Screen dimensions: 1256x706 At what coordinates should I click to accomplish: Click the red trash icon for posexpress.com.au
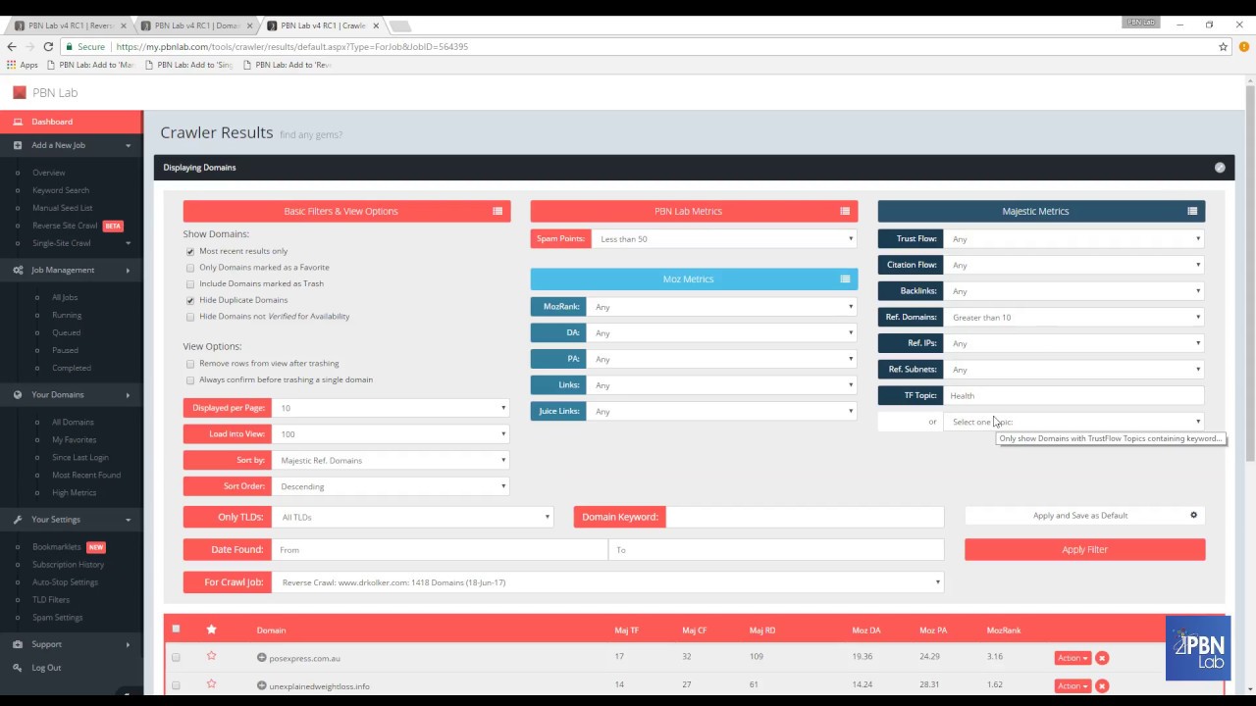point(1102,658)
